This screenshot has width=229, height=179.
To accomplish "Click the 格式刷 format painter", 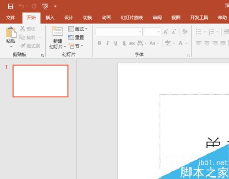I will pyautogui.click(x=30, y=46).
